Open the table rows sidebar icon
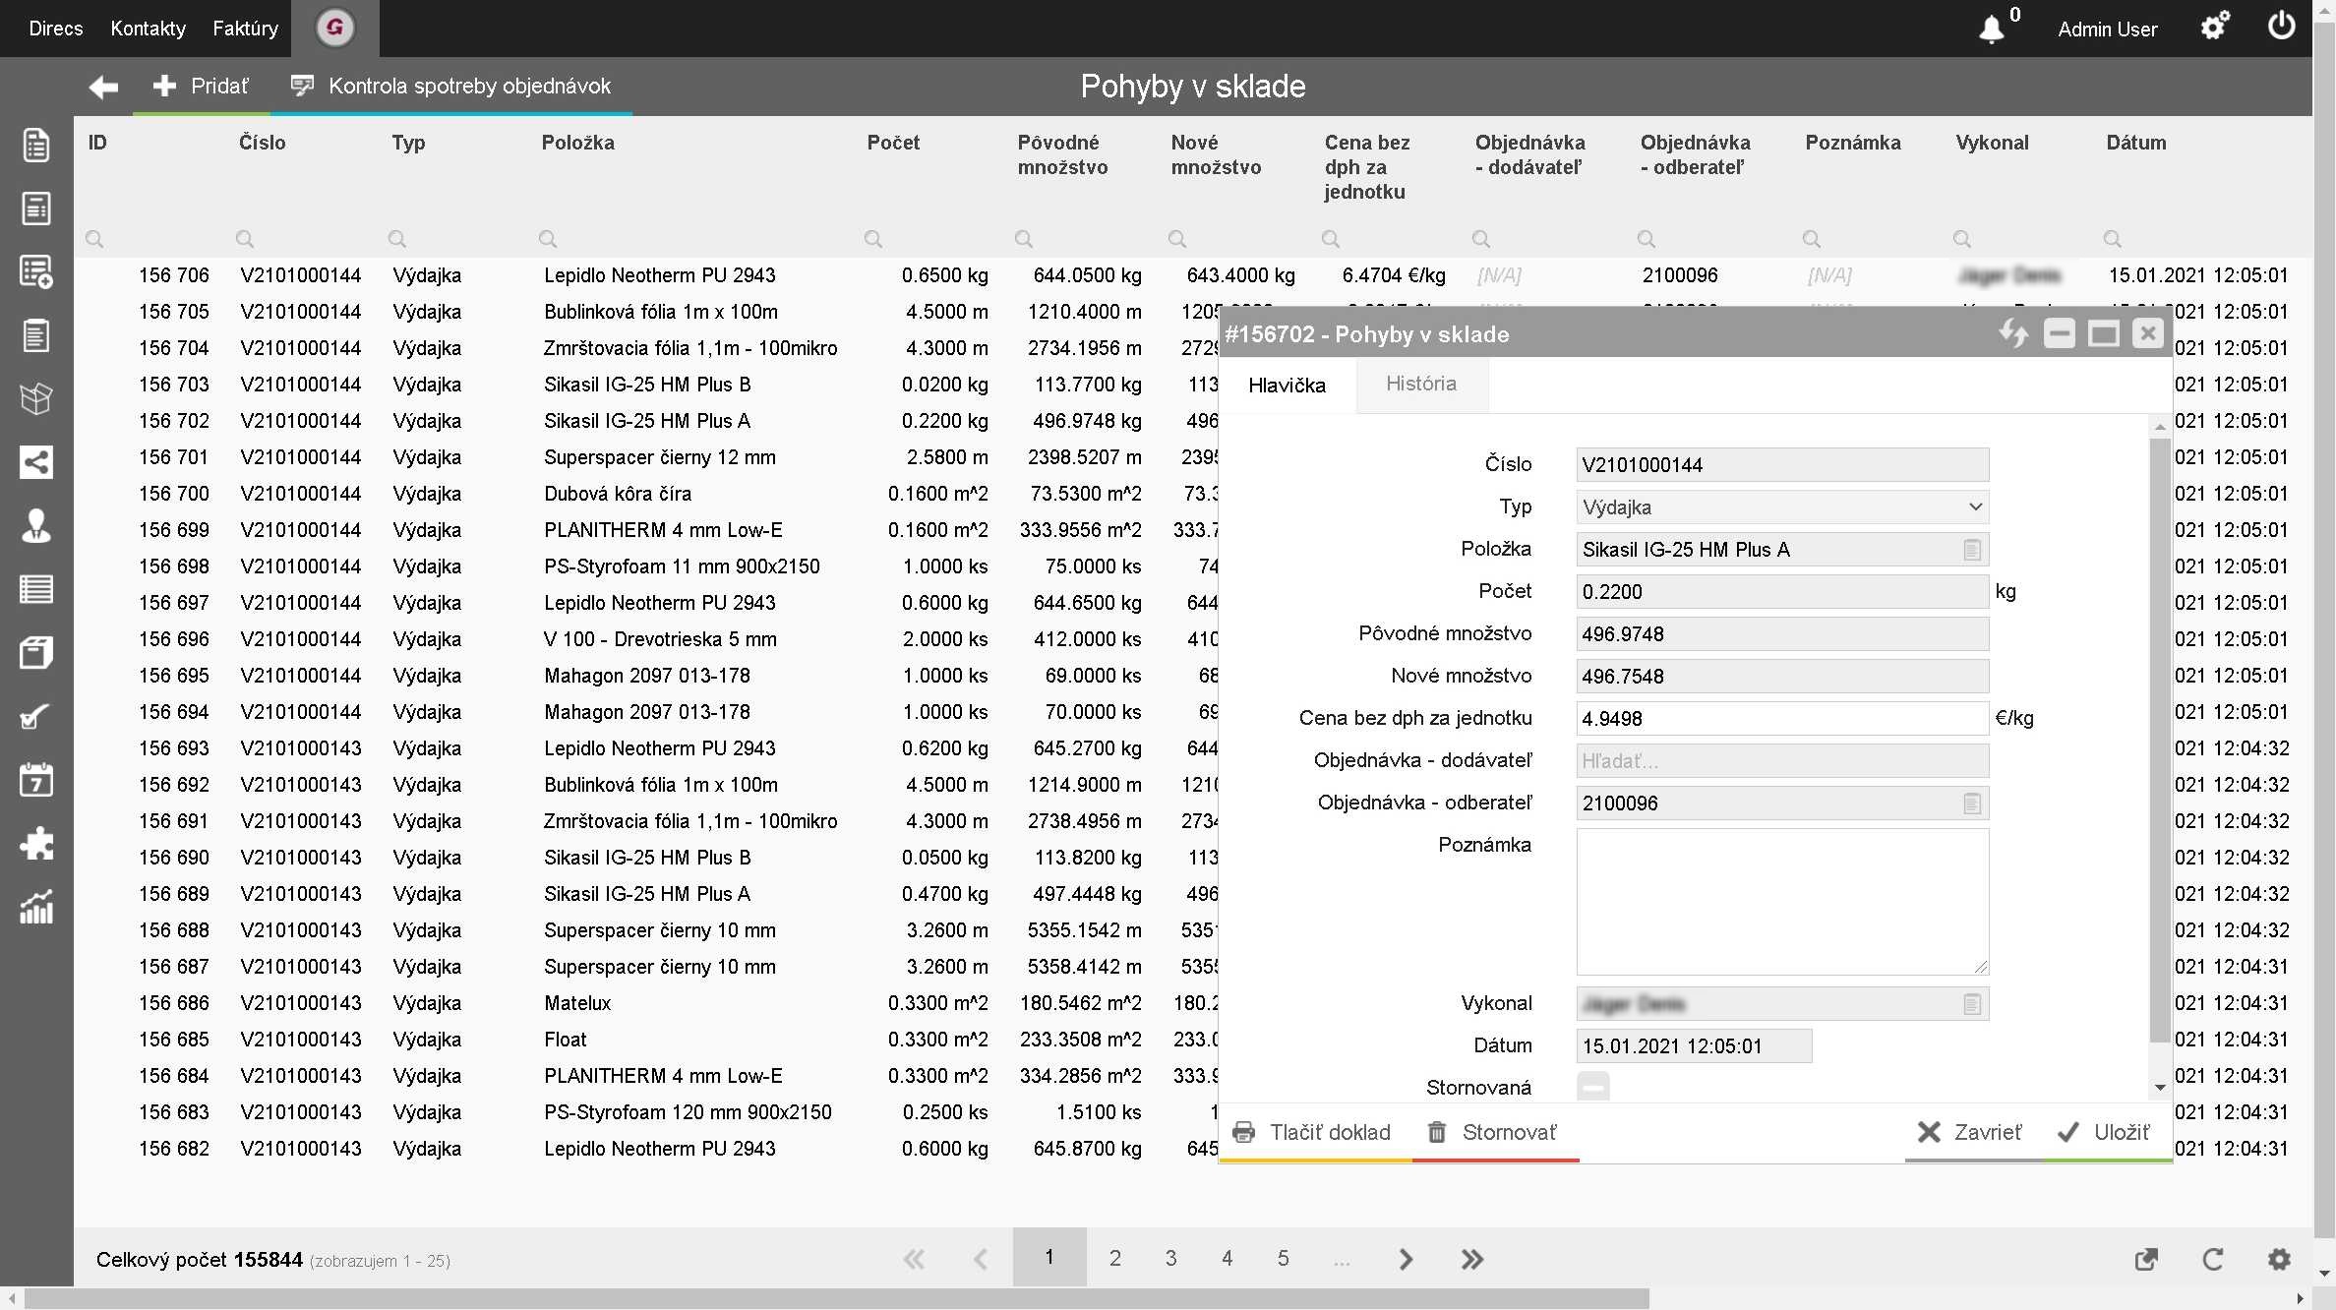 pyautogui.click(x=36, y=590)
